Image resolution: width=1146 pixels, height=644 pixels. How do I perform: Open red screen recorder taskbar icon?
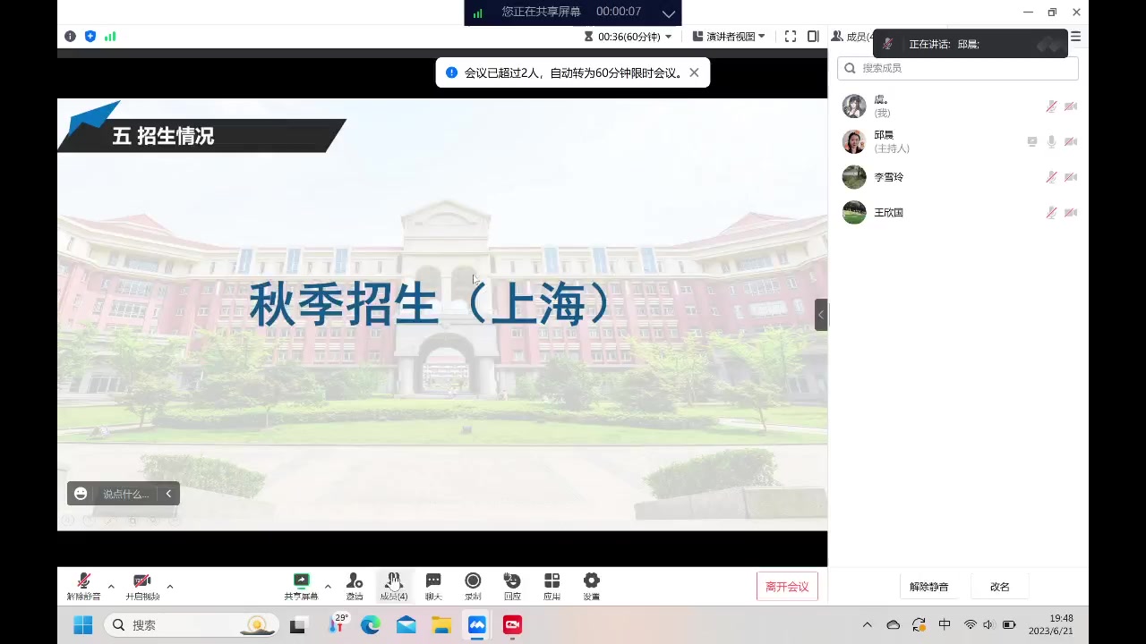tap(512, 625)
